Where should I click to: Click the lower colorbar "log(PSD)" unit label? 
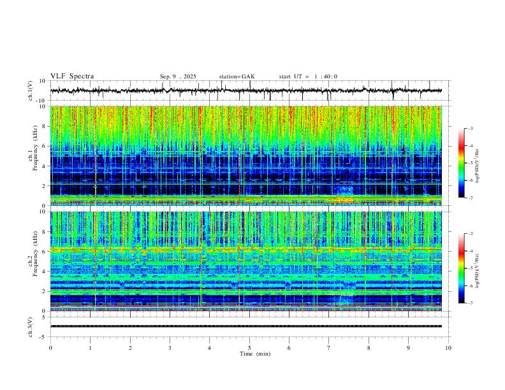478,271
